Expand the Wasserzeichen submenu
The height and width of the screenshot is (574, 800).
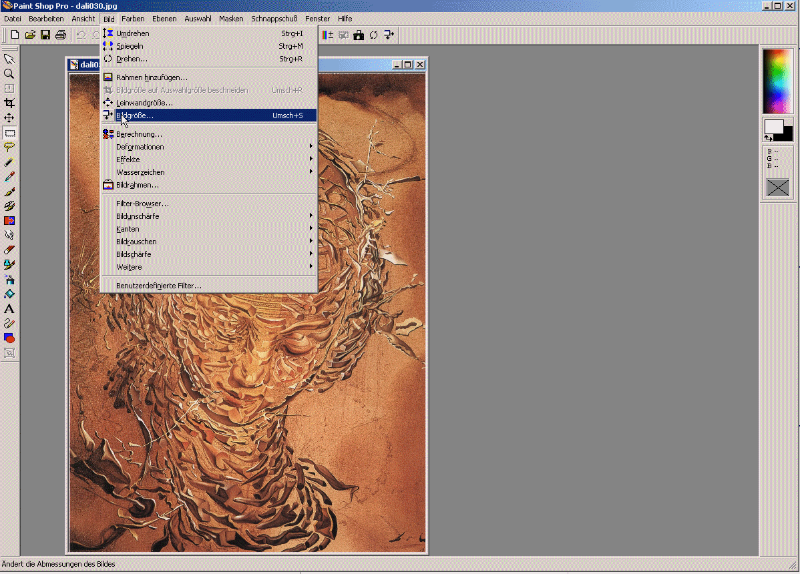[209, 172]
